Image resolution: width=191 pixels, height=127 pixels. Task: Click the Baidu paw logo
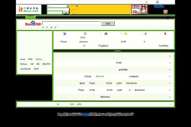(x=33, y=23)
